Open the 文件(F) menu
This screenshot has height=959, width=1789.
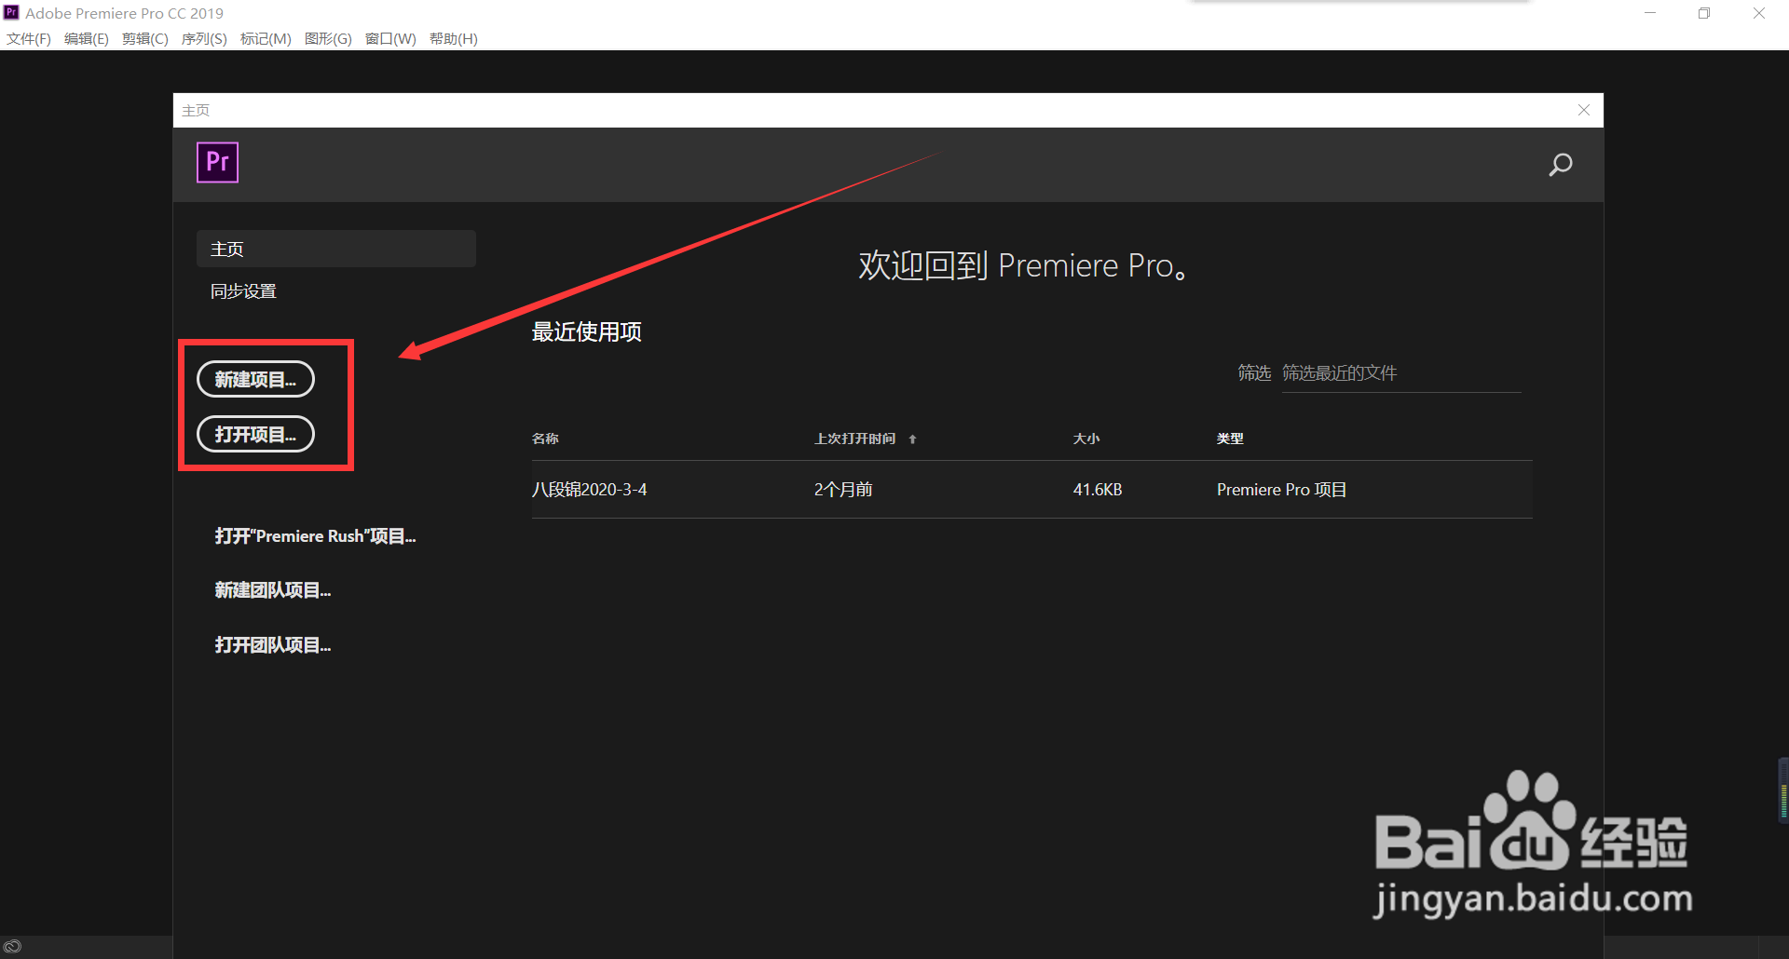coord(29,38)
